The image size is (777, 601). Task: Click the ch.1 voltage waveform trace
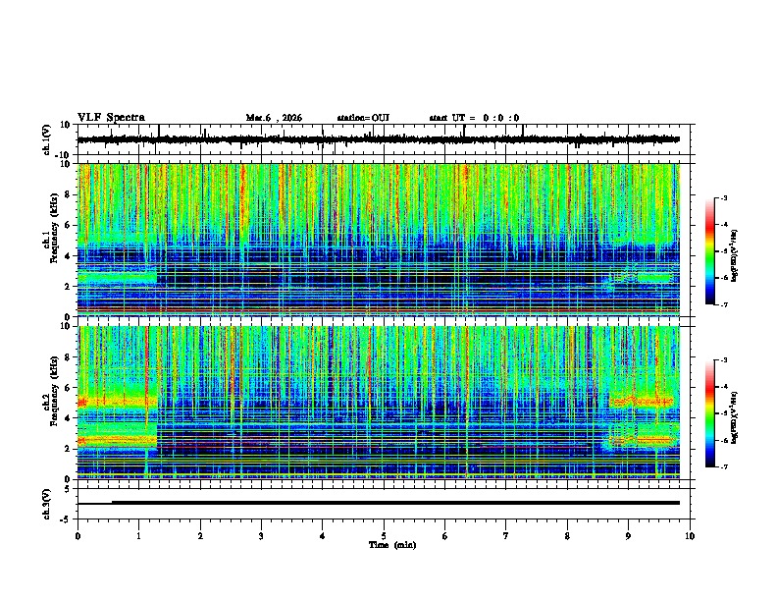point(379,139)
